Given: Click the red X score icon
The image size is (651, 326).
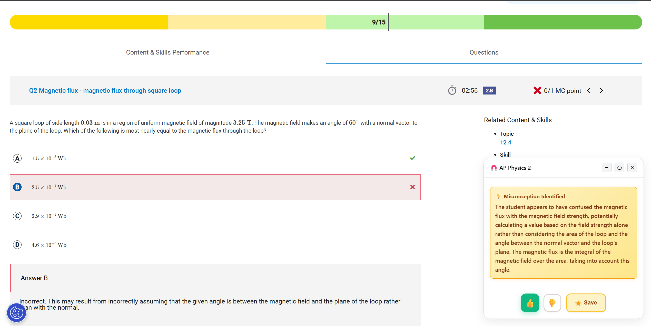Looking at the screenshot, I should 537,90.
